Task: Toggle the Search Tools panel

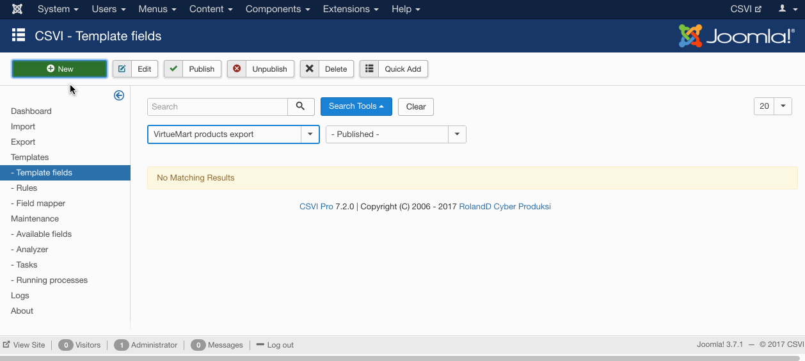Action: (356, 106)
